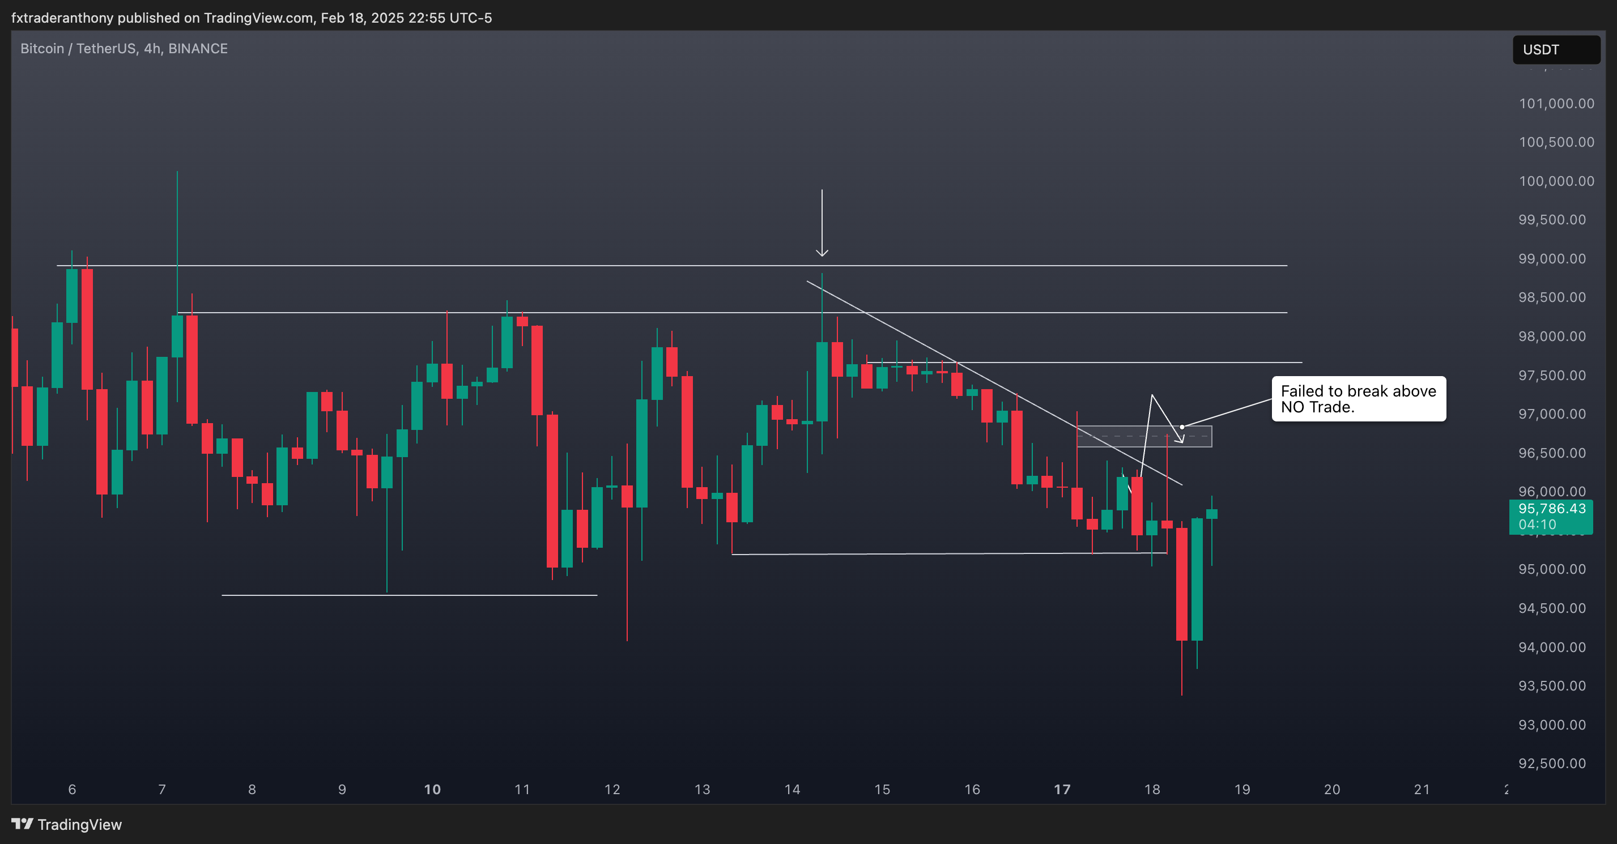This screenshot has height=844, width=1617.
Task: Click the 99,500.00 price axis label
Action: 1552,220
